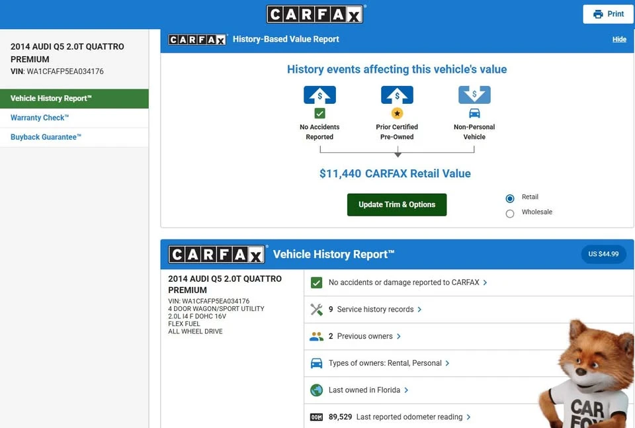This screenshot has width=635, height=428.
Task: Click the 2.0L I4 F DOHC 16V text
Action: click(197, 316)
